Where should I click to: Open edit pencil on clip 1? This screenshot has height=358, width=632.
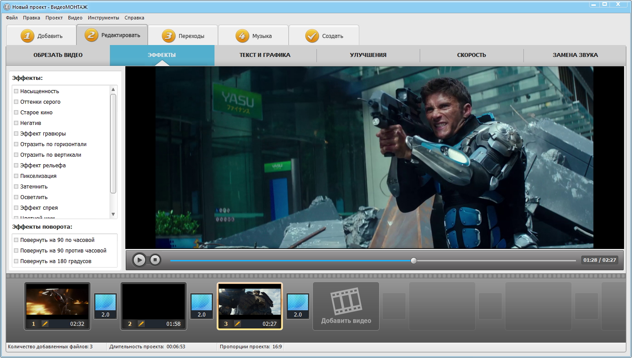point(45,324)
